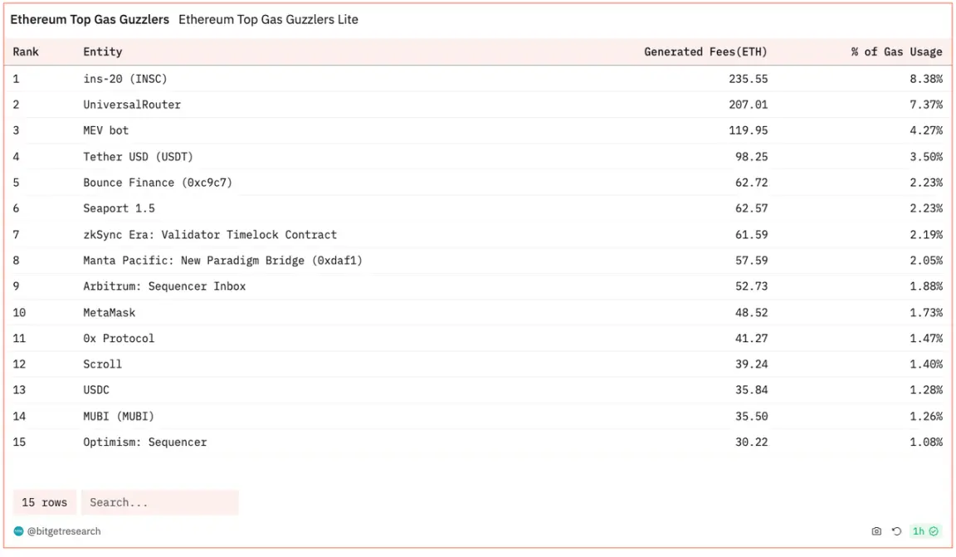The image size is (956, 557).
Task: Click the 62.72 fees value
Action: [x=751, y=183]
